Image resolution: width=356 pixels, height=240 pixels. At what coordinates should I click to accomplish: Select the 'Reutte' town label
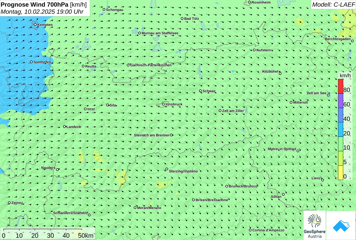(x=91, y=66)
